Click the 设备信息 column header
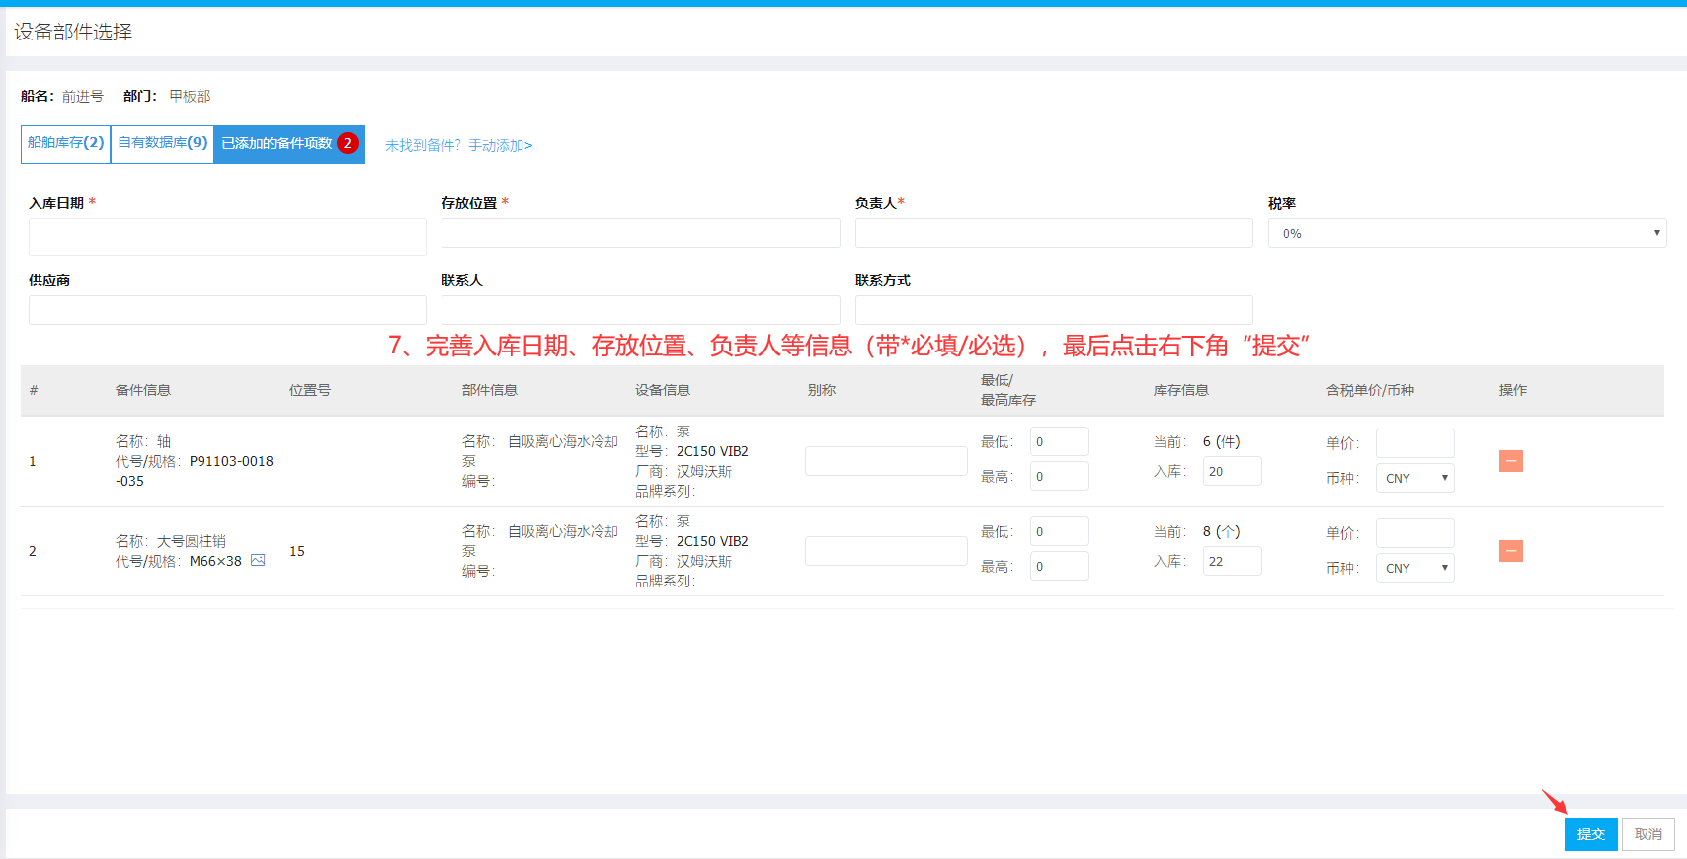The width and height of the screenshot is (1687, 859). [663, 390]
